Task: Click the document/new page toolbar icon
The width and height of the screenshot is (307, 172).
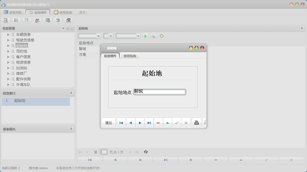Action: tap(27, 20)
